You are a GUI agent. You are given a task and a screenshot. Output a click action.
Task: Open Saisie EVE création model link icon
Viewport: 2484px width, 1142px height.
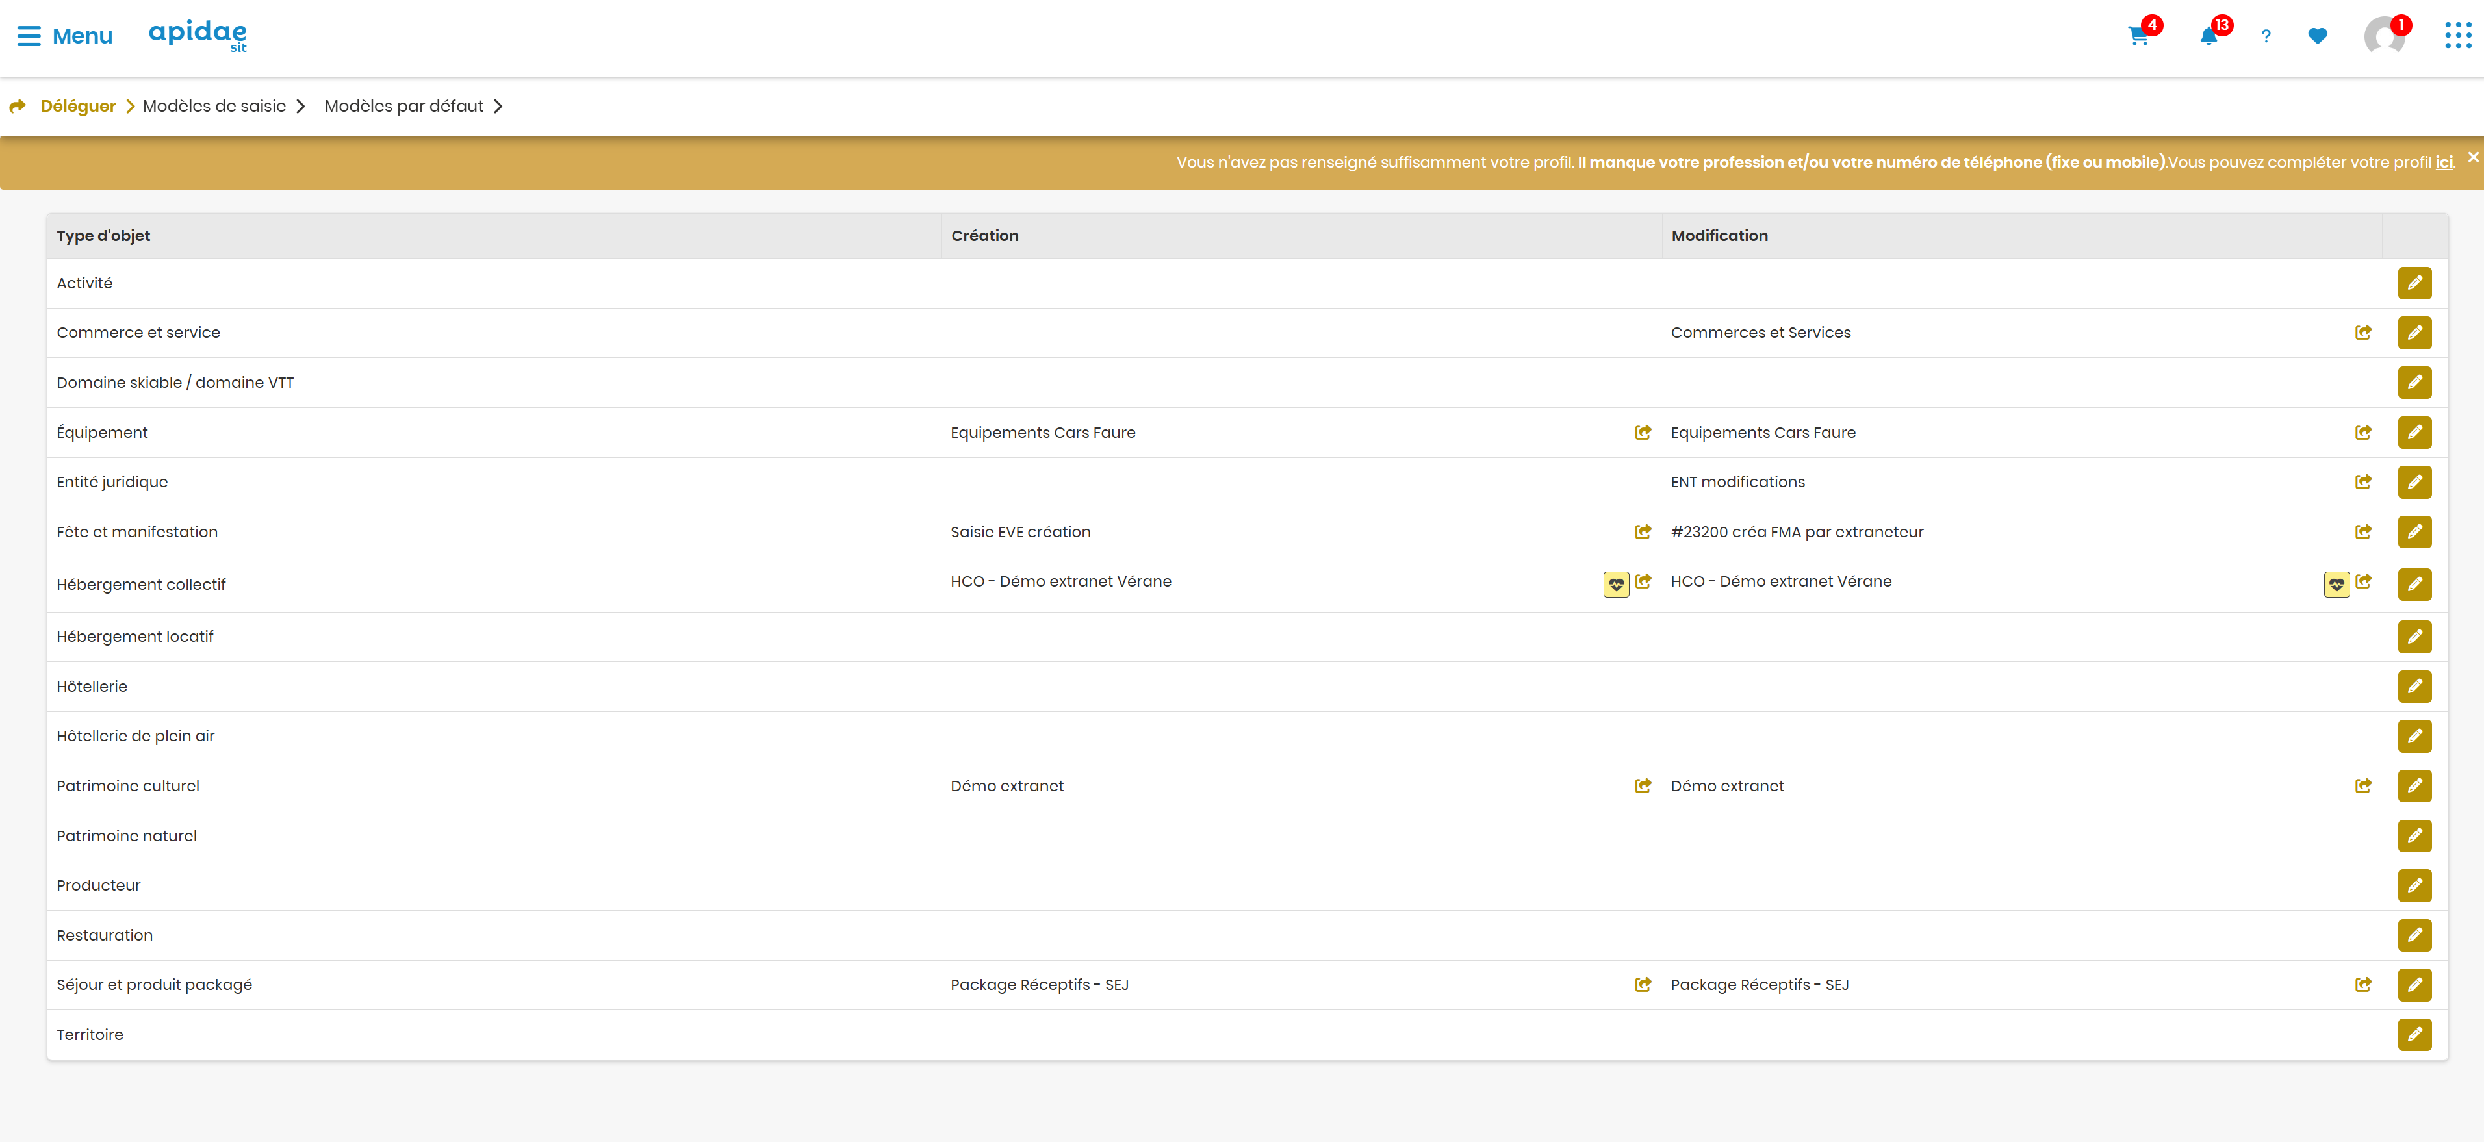point(1643,532)
